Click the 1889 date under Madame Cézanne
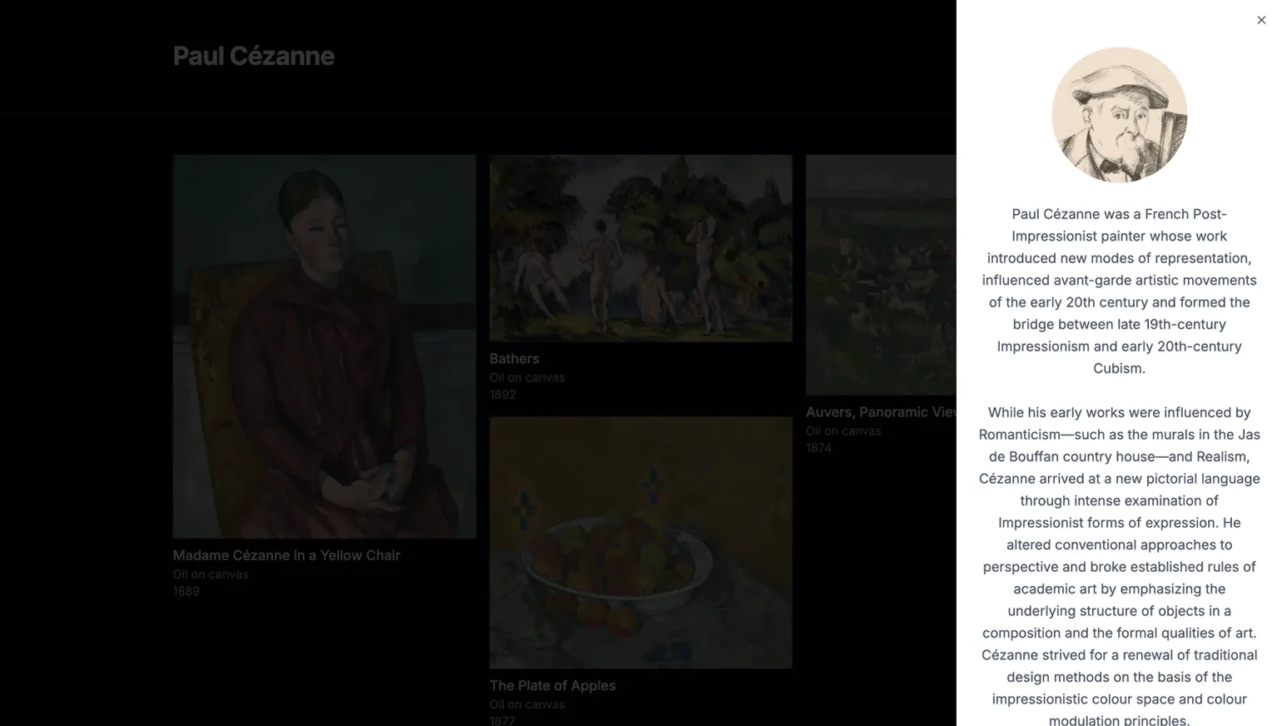This screenshot has width=1282, height=726. 186,591
